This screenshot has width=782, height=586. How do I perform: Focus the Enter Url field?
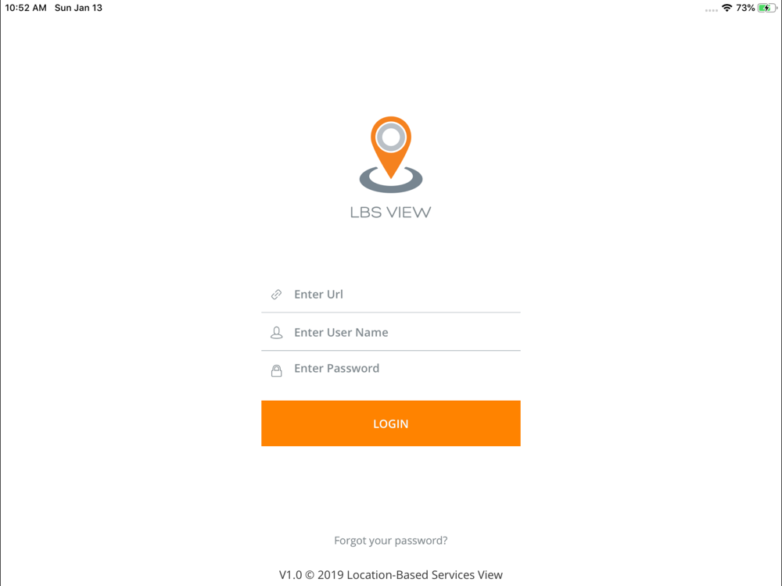pos(391,295)
